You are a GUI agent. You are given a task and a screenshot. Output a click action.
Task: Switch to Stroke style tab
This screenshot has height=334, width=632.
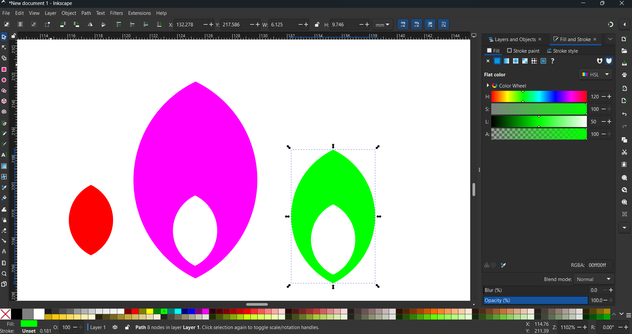point(562,51)
